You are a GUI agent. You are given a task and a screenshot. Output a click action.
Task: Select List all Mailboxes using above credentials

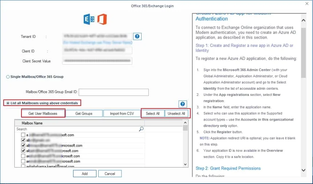tap(8, 103)
